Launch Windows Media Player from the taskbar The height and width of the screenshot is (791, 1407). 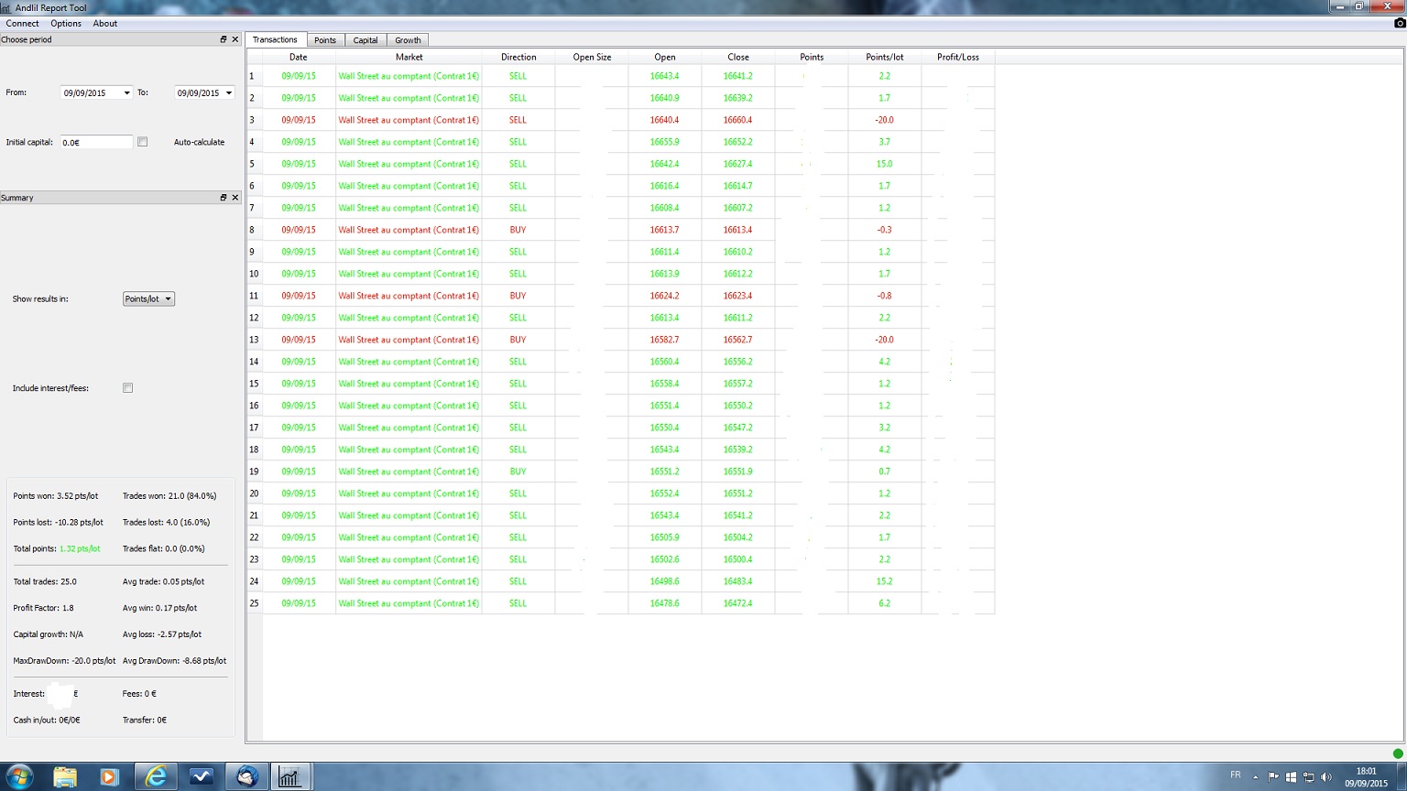coord(109,776)
